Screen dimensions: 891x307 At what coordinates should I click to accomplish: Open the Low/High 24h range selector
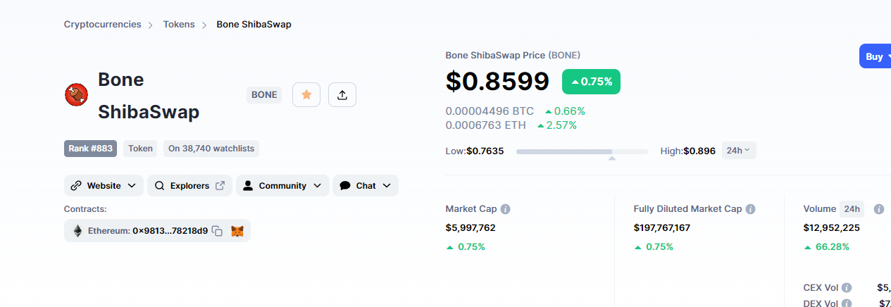tap(739, 151)
